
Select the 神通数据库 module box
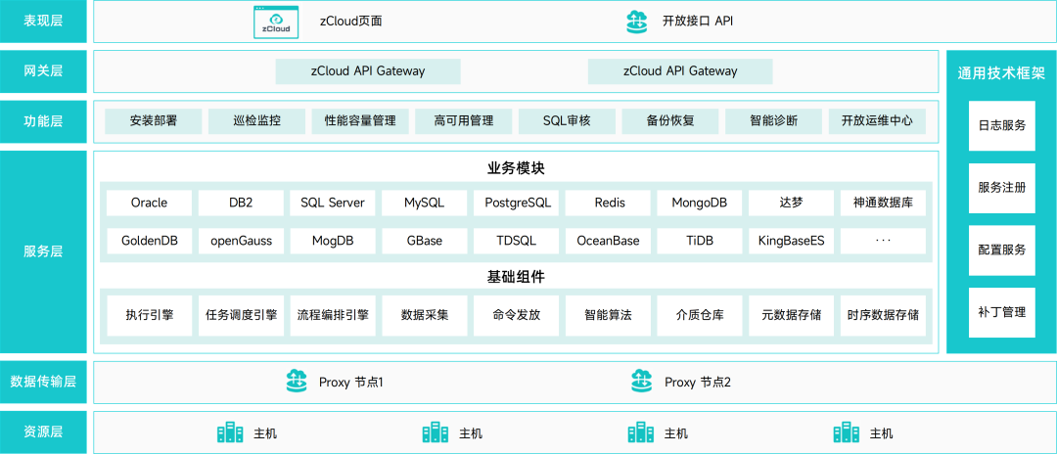883,203
